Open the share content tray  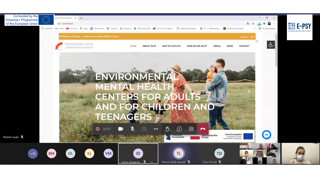click(144, 129)
